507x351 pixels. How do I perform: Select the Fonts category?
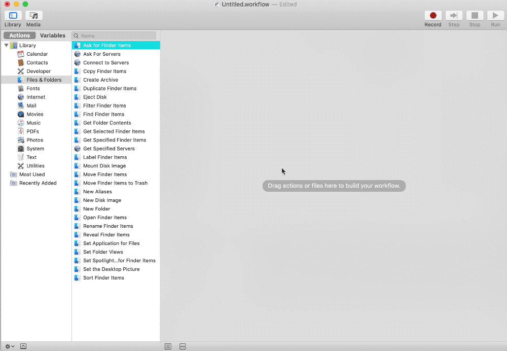click(x=36, y=88)
